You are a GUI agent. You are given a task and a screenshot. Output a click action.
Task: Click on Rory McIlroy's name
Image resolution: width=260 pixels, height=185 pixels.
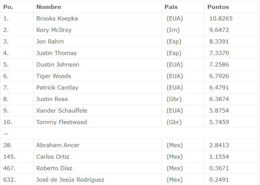point(54,30)
